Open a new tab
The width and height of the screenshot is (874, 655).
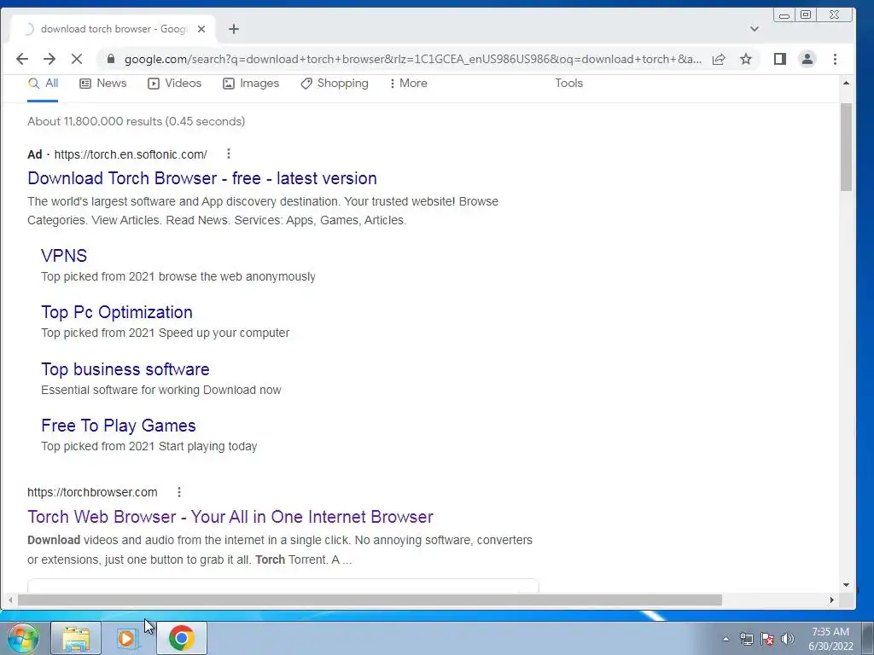tap(234, 29)
